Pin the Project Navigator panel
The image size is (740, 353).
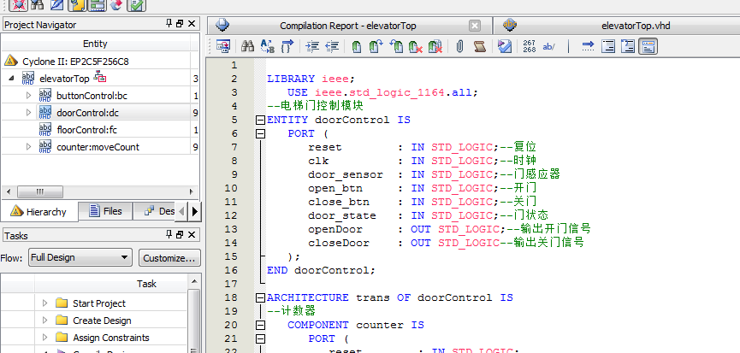(169, 25)
